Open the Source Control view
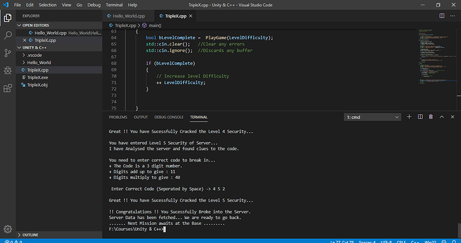Screen dimensions: 461x243 point(7,53)
